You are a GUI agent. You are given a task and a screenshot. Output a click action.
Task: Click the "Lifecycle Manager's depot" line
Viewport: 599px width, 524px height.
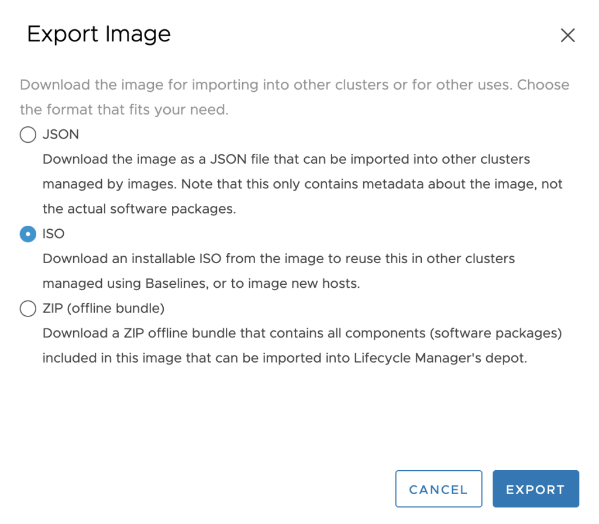pos(285,358)
